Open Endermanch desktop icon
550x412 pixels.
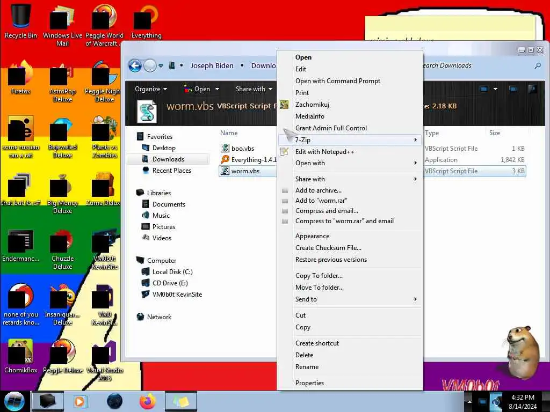point(21,245)
